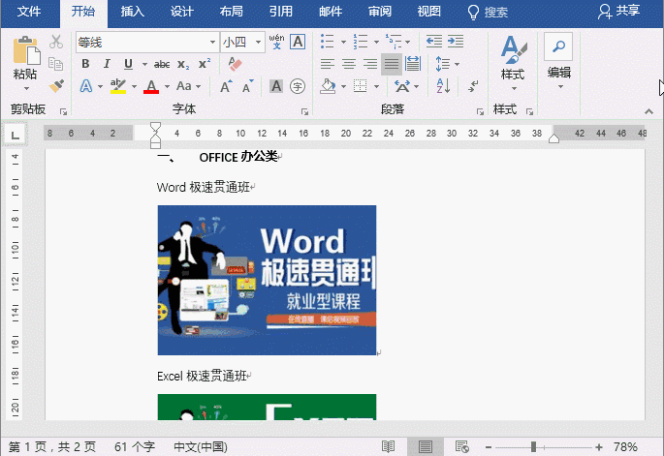The height and width of the screenshot is (456, 664).
Task: Click the increase indent icon
Action: [456, 42]
